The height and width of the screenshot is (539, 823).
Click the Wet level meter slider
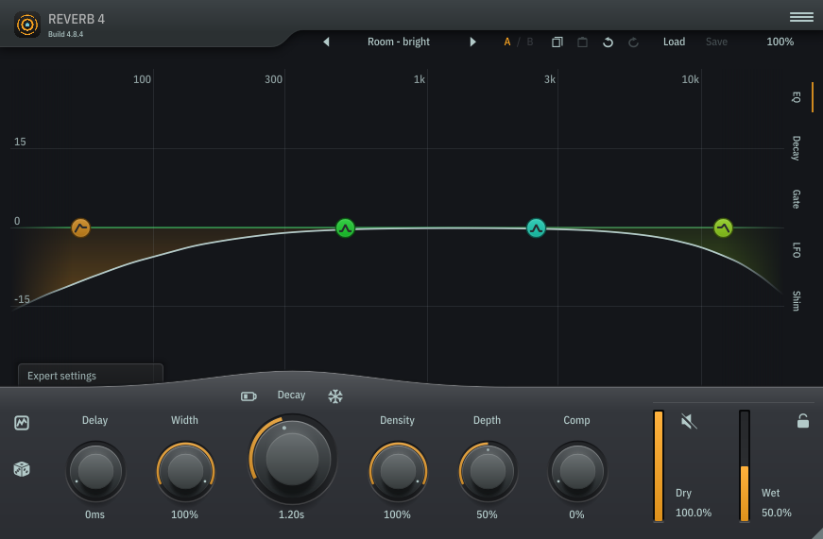point(745,466)
